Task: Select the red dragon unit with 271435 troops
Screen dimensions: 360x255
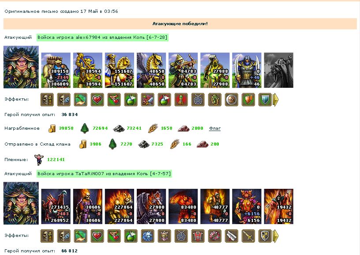Action: [x=56, y=206]
